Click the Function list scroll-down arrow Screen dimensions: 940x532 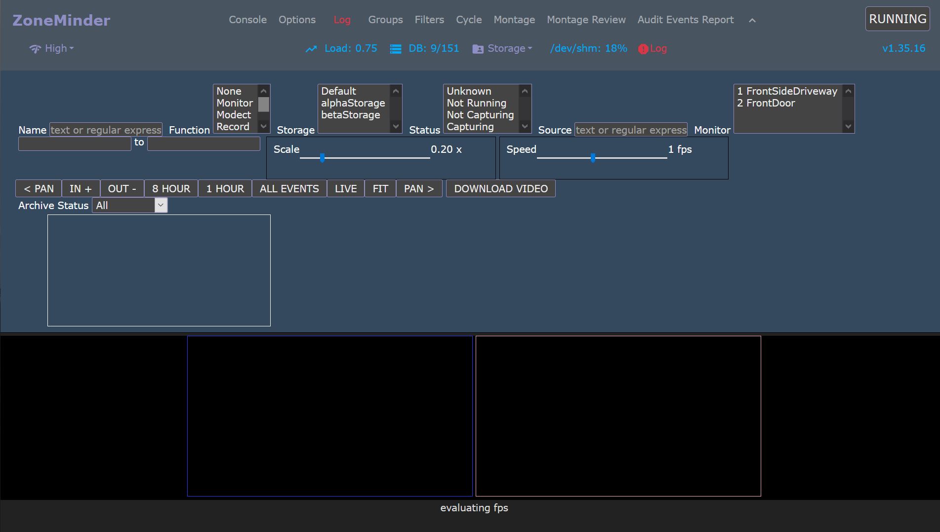pos(264,126)
